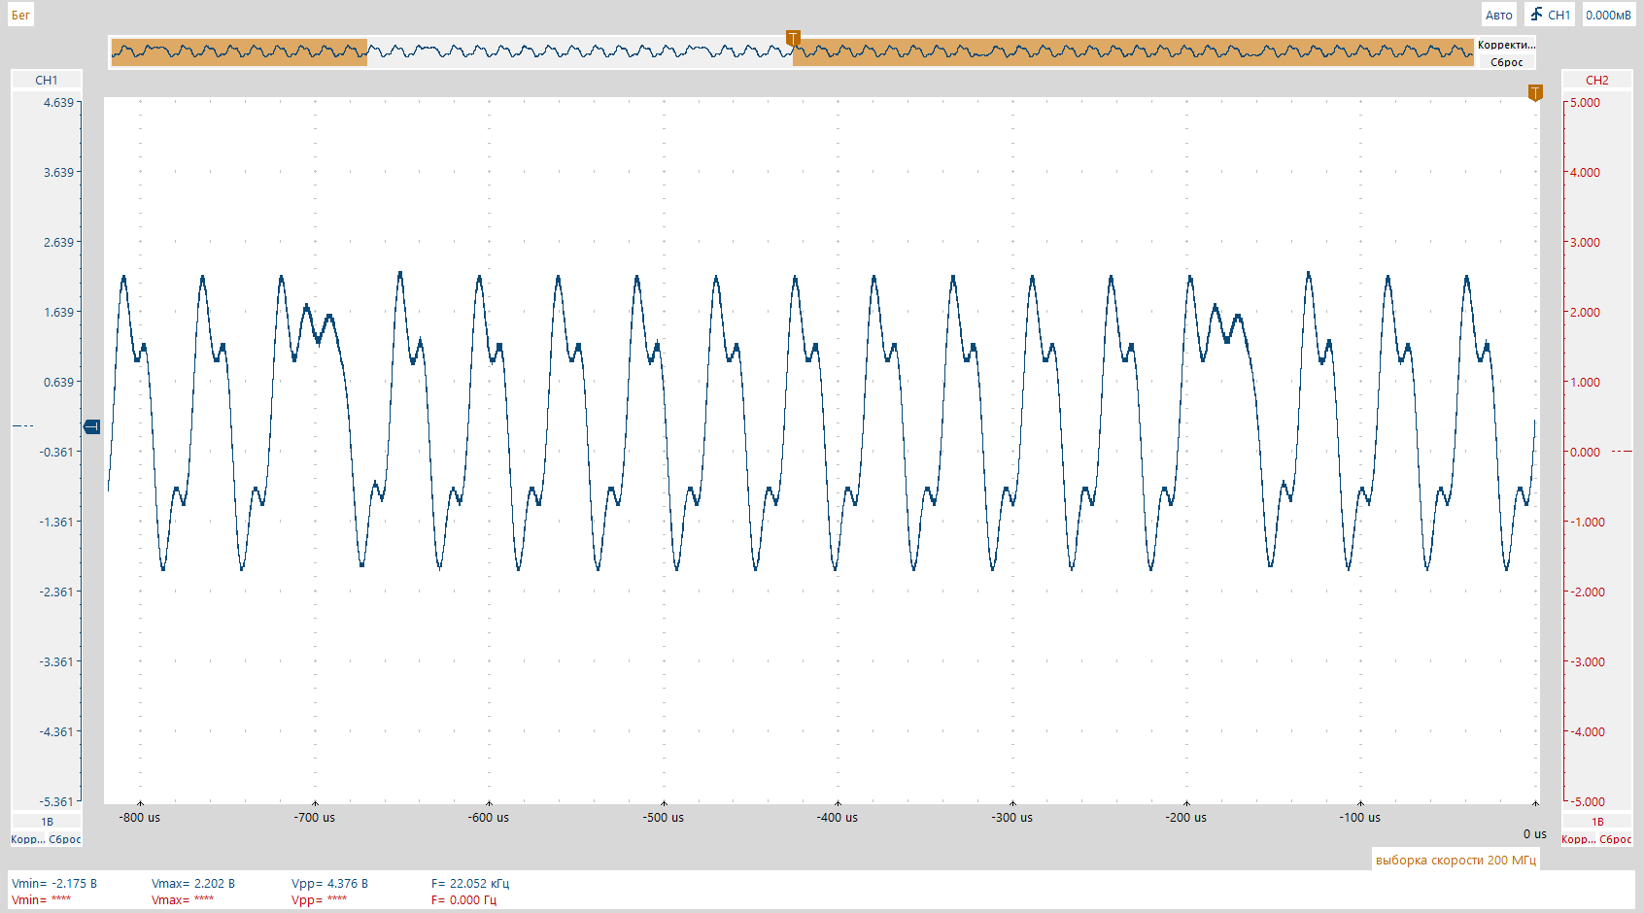The width and height of the screenshot is (1644, 913).
Task: Click the 0.639 value on CH1 scale
Action: click(58, 382)
